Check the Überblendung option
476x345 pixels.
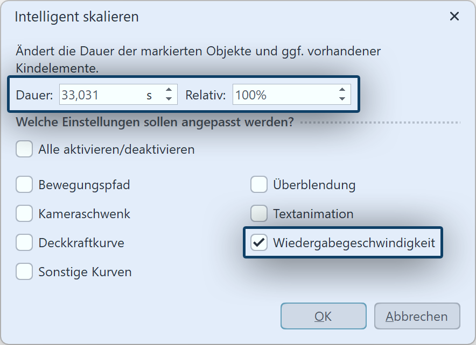coord(259,185)
